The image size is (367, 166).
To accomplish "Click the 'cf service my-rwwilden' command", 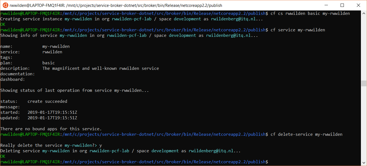I will click(298, 30).
